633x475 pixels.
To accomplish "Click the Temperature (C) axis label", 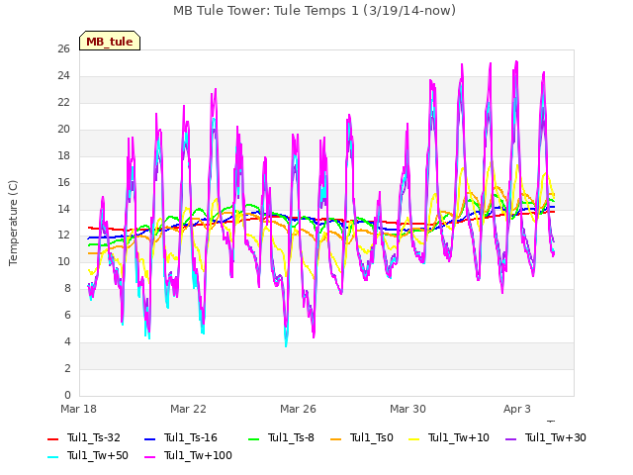I will pyautogui.click(x=13, y=223).
